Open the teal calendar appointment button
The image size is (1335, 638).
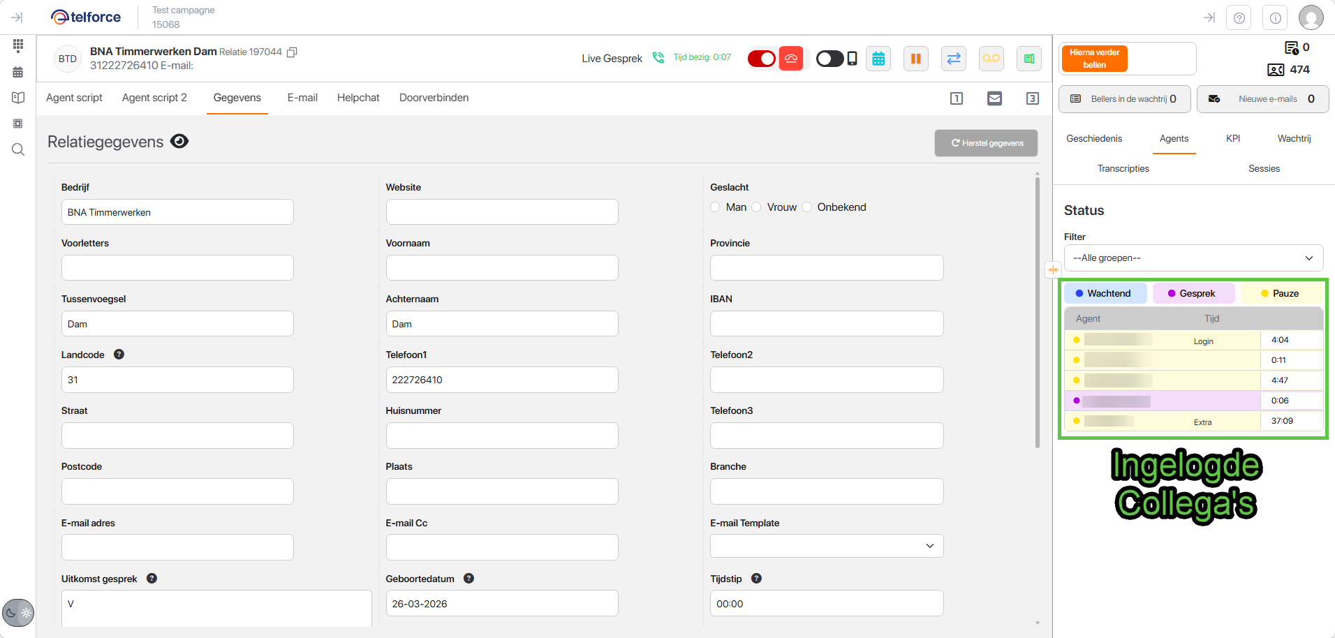point(878,59)
